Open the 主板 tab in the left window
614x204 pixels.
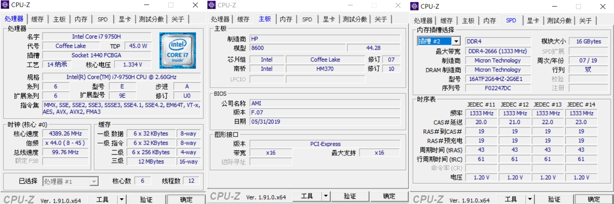[x=59, y=19]
